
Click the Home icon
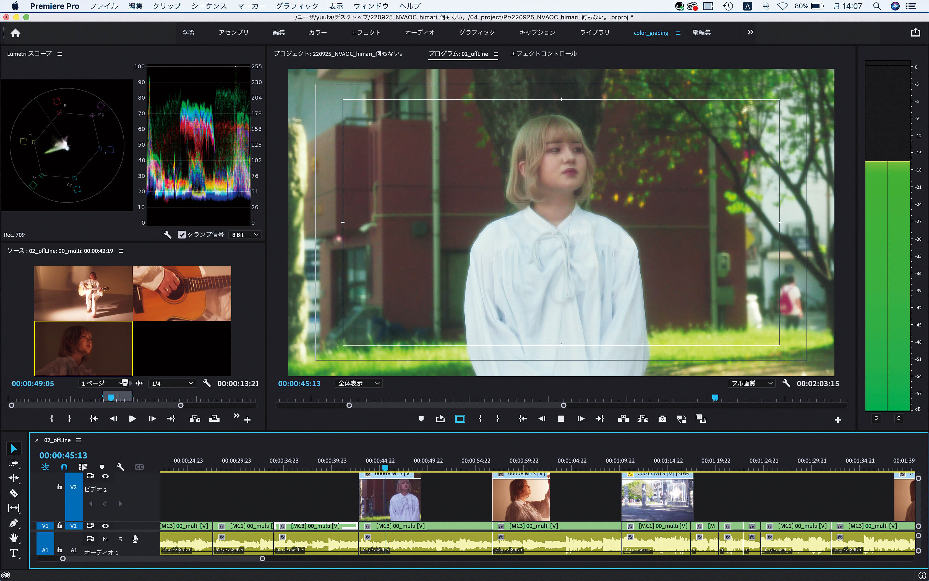[x=15, y=33]
